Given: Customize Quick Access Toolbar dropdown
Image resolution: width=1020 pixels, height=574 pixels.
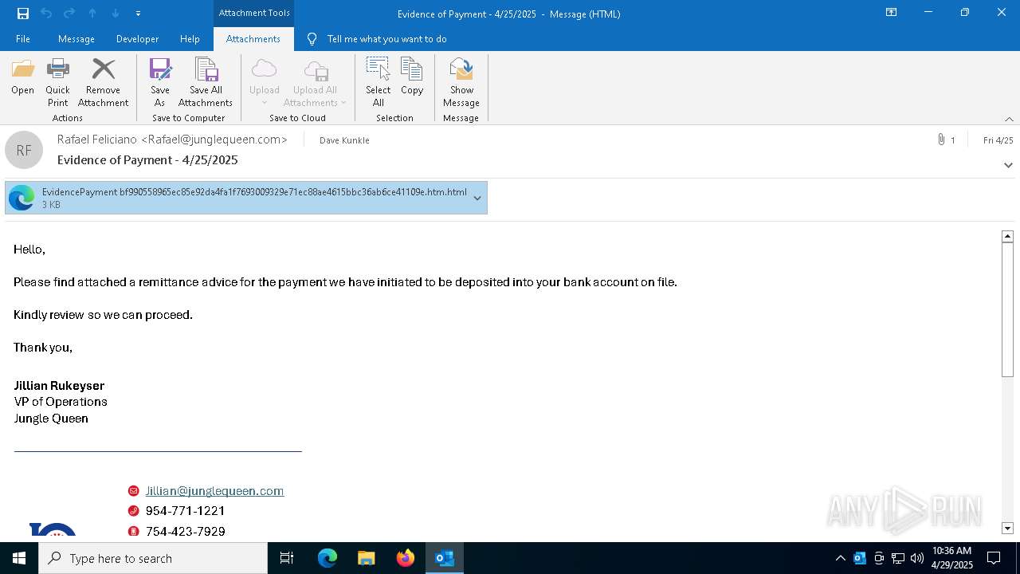Looking at the screenshot, I should pos(138,14).
